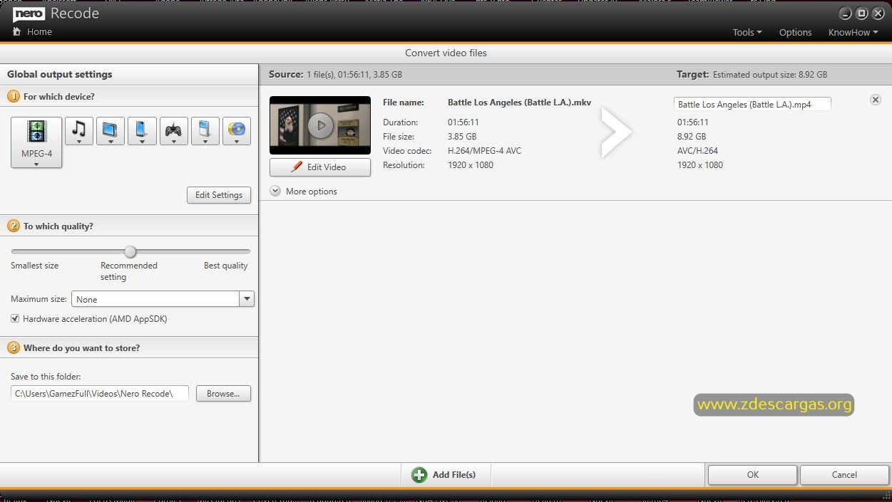
Task: Click the source file name Battle Los Angeles.mkv
Action: (519, 103)
